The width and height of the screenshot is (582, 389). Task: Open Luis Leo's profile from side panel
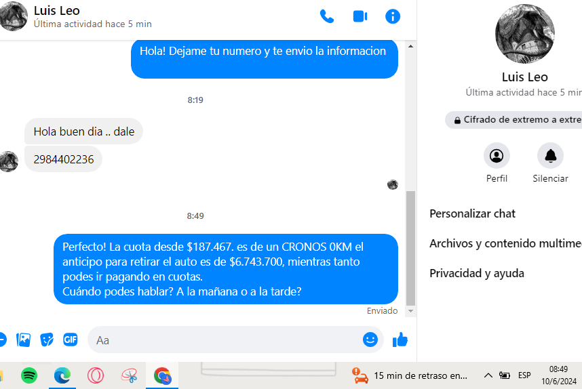tap(497, 156)
